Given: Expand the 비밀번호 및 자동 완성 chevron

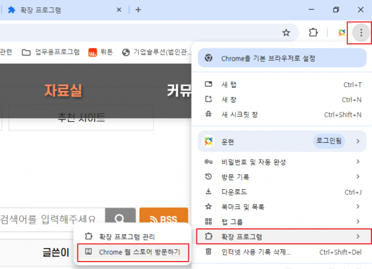Looking at the screenshot, I should (358, 161).
